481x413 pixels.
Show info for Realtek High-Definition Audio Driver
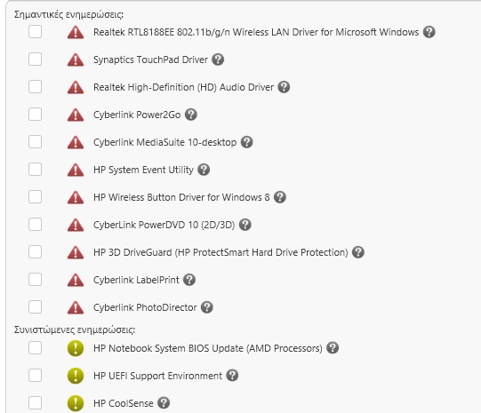[284, 87]
